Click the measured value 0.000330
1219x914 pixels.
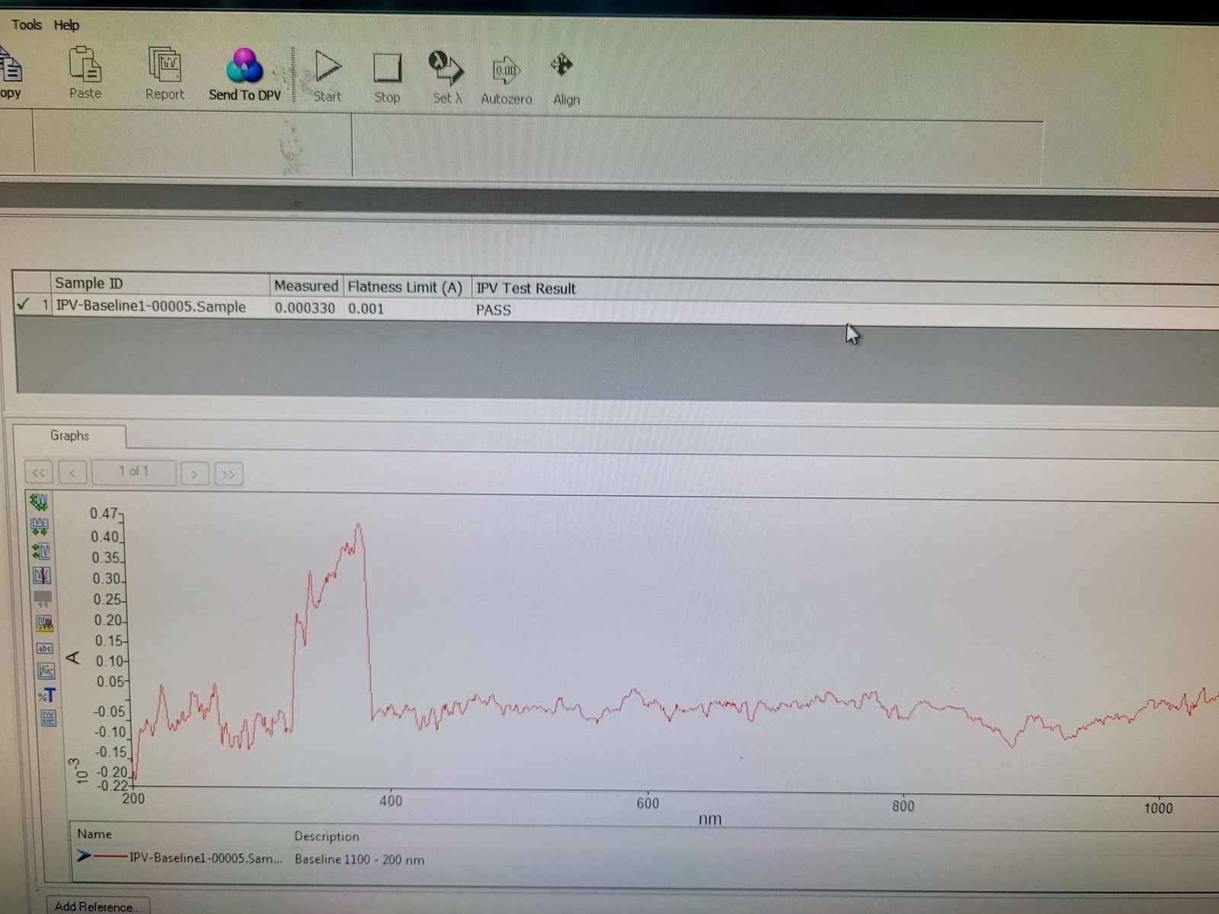click(x=305, y=308)
